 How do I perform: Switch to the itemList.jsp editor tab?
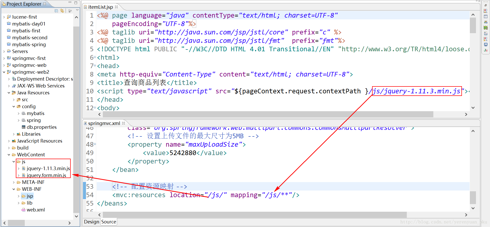pyautogui.click(x=101, y=7)
